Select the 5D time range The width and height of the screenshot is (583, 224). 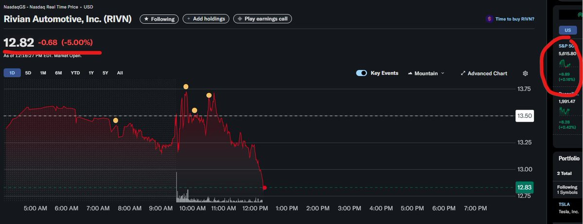tap(28, 73)
